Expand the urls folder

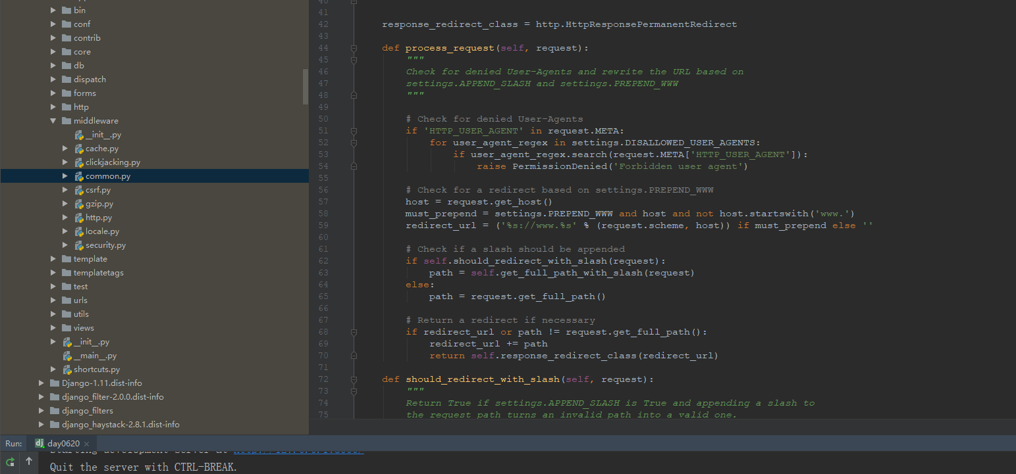pos(53,300)
